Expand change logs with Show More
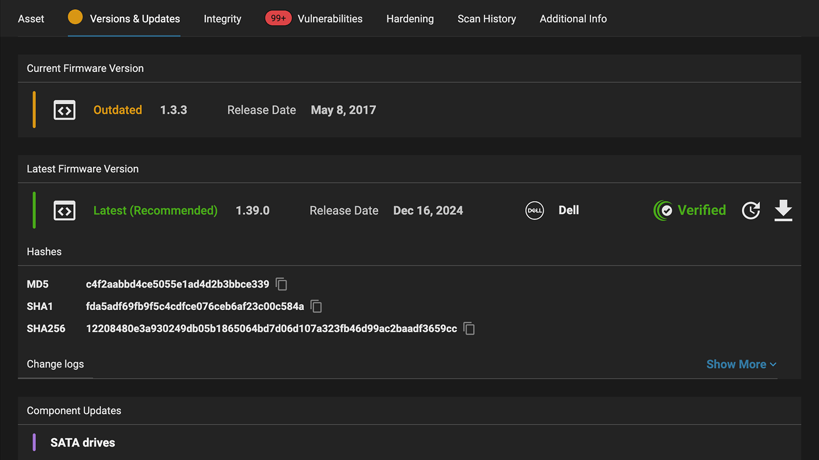Screen dimensions: 819x460 coord(741,364)
